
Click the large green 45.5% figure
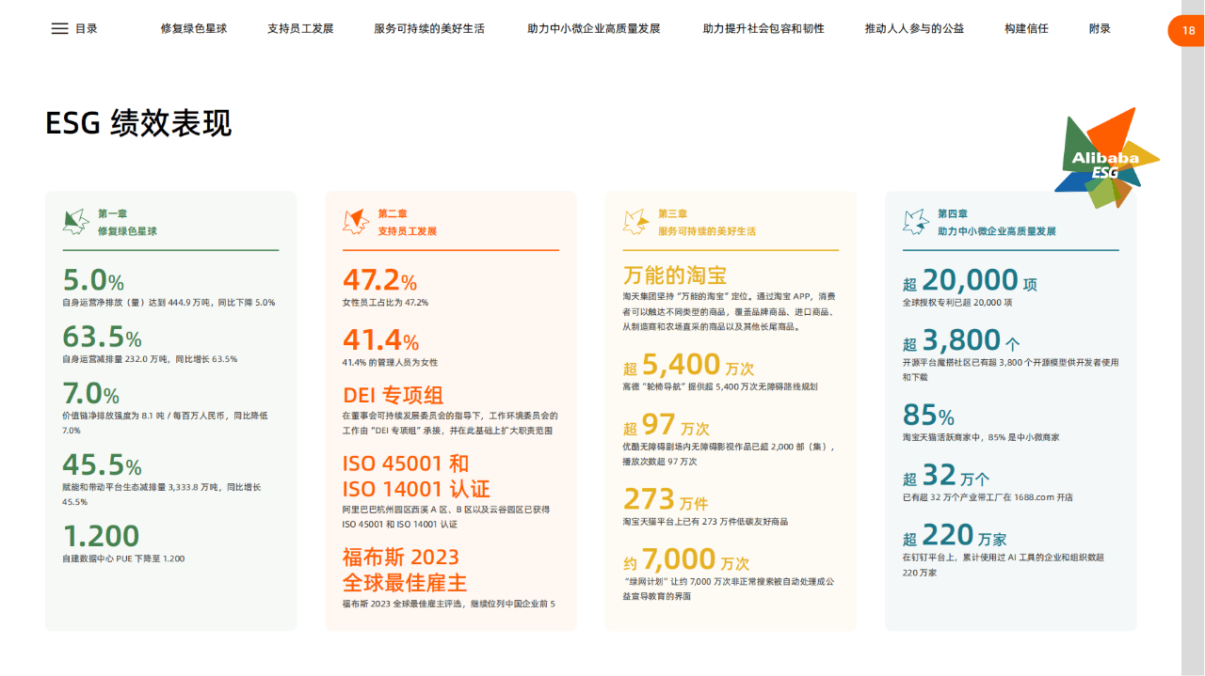coord(102,464)
